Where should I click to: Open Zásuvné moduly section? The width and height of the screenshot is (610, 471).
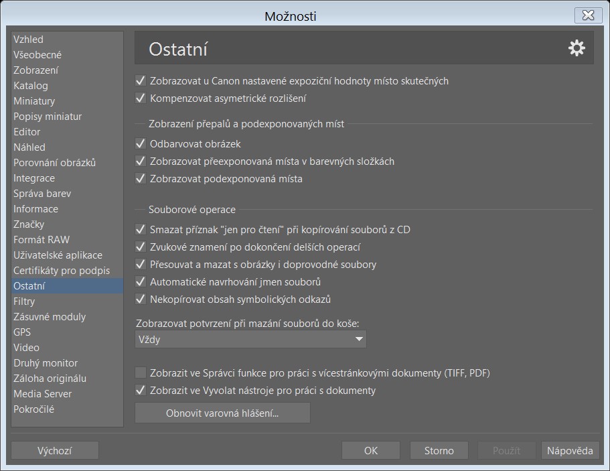point(50,317)
